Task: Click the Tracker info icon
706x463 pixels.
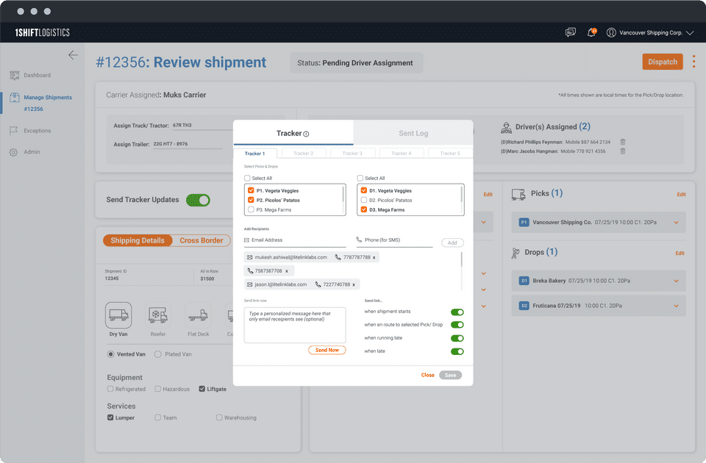Action: click(306, 134)
